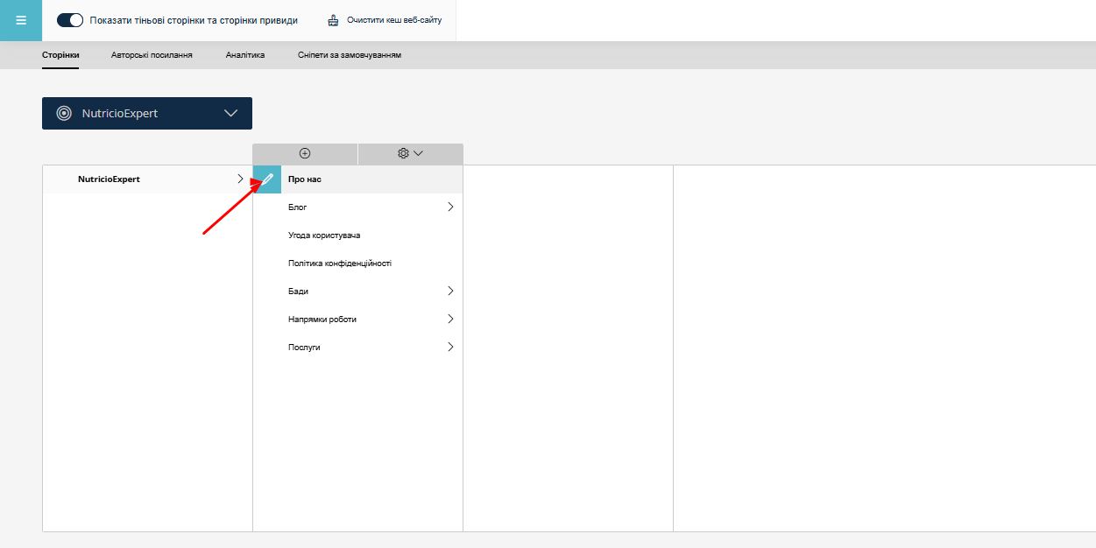The width and height of the screenshot is (1096, 548).
Task: Switch to the Авторські посилання tab
Action: click(152, 55)
